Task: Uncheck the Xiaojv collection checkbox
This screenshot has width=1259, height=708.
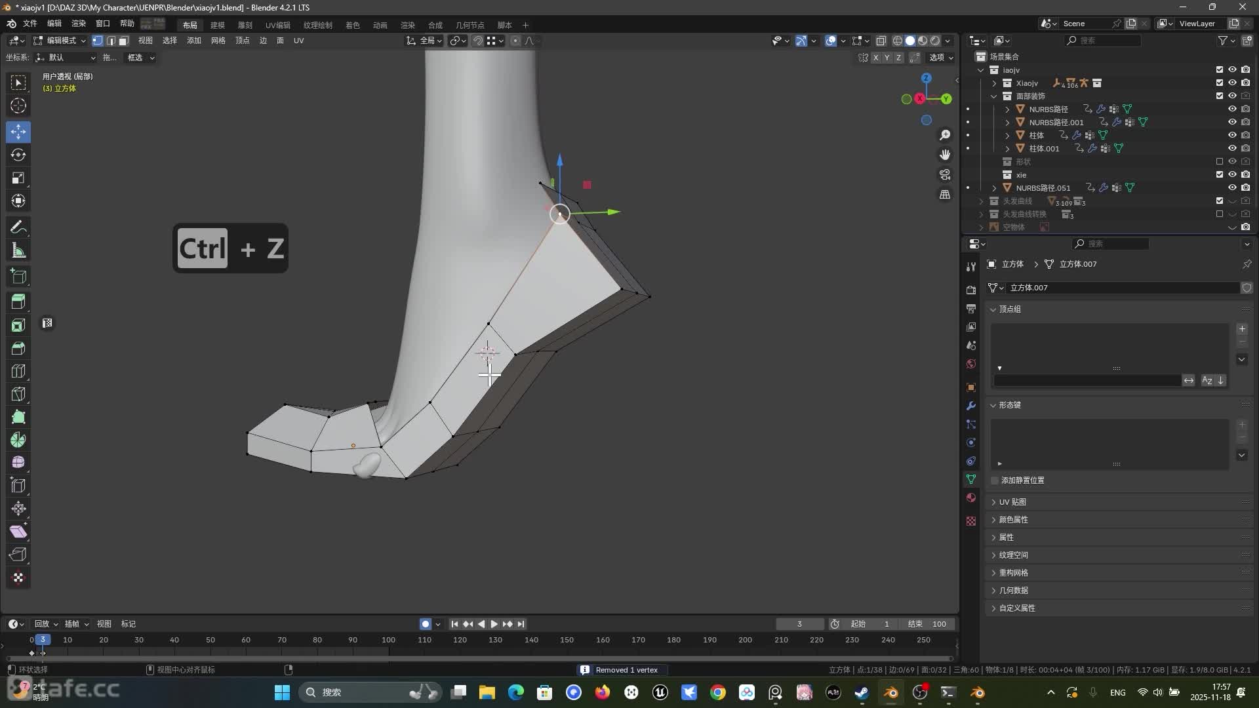Action: [x=1219, y=83]
